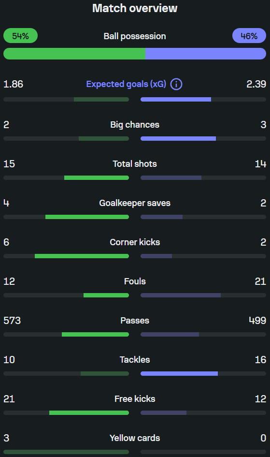Image resolution: width=270 pixels, height=457 pixels.
Task: Select the Goalkeeper saves label
Action: [x=135, y=203]
